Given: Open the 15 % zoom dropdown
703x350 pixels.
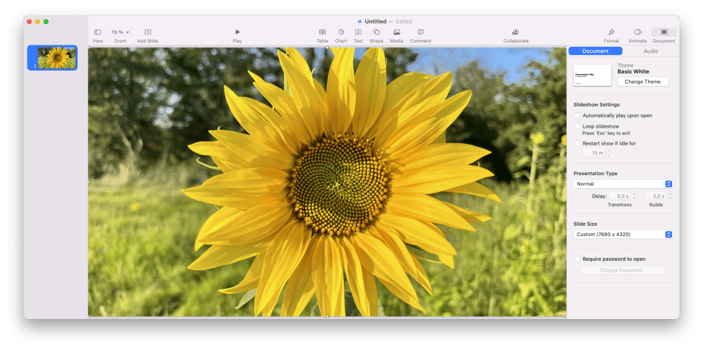Looking at the screenshot, I should tap(120, 32).
